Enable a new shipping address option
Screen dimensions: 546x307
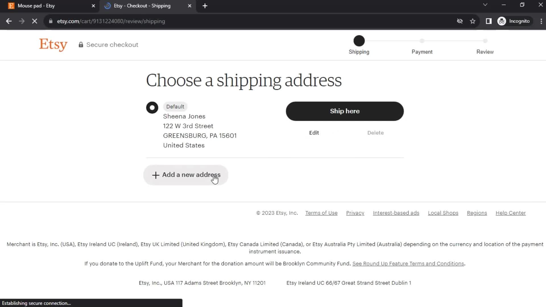(x=186, y=175)
